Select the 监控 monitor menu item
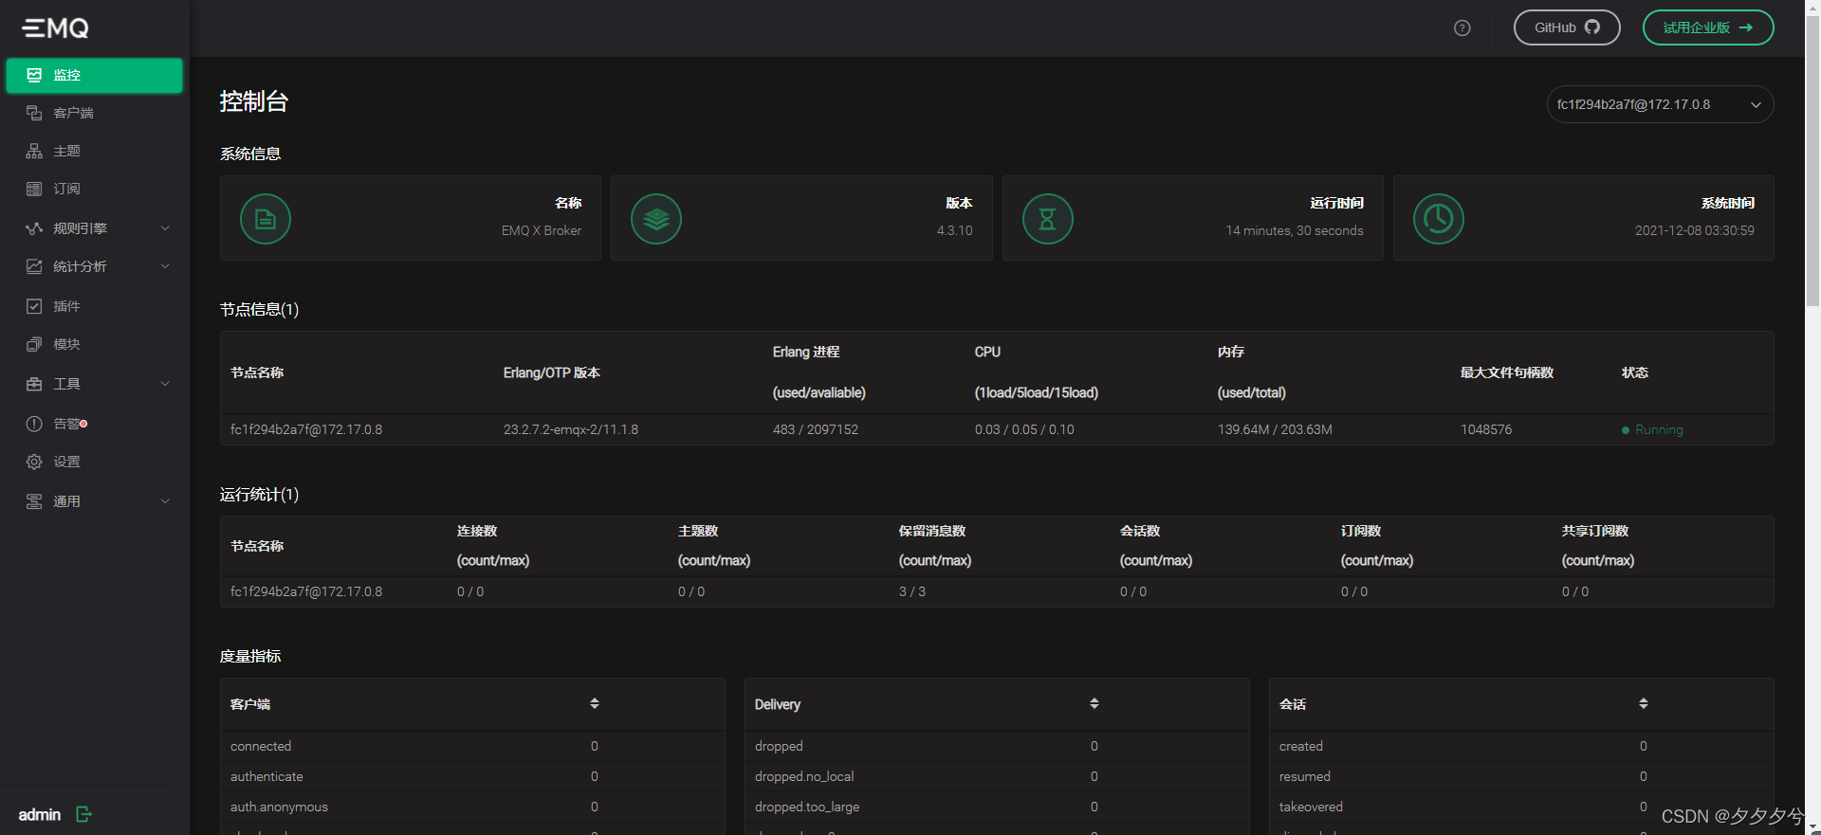Image resolution: width=1821 pixels, height=835 pixels. 94,75
